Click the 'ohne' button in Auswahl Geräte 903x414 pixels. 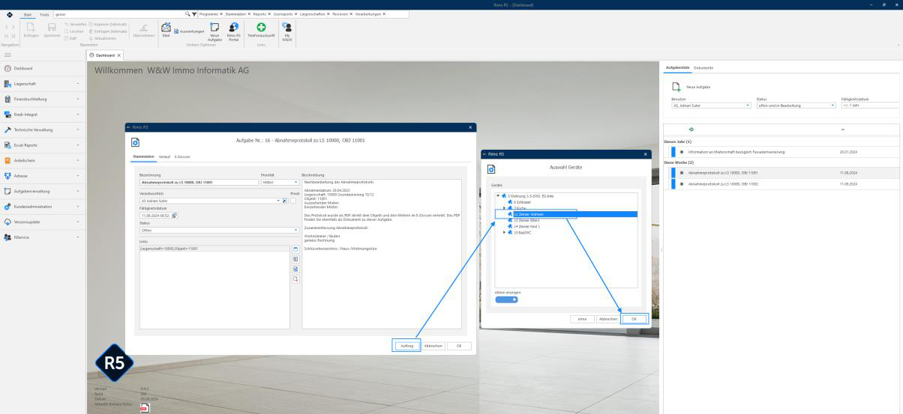click(x=581, y=318)
